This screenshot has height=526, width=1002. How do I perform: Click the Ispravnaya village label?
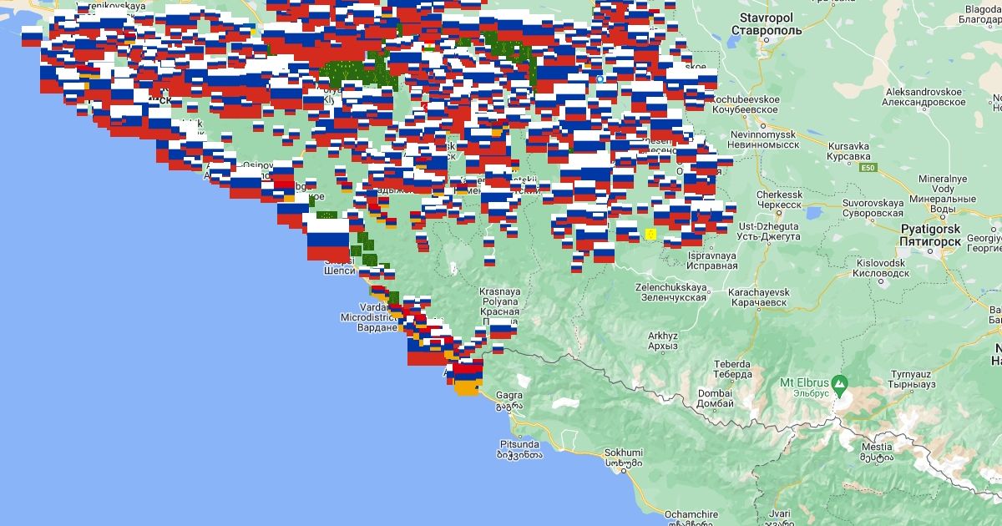coord(712,260)
